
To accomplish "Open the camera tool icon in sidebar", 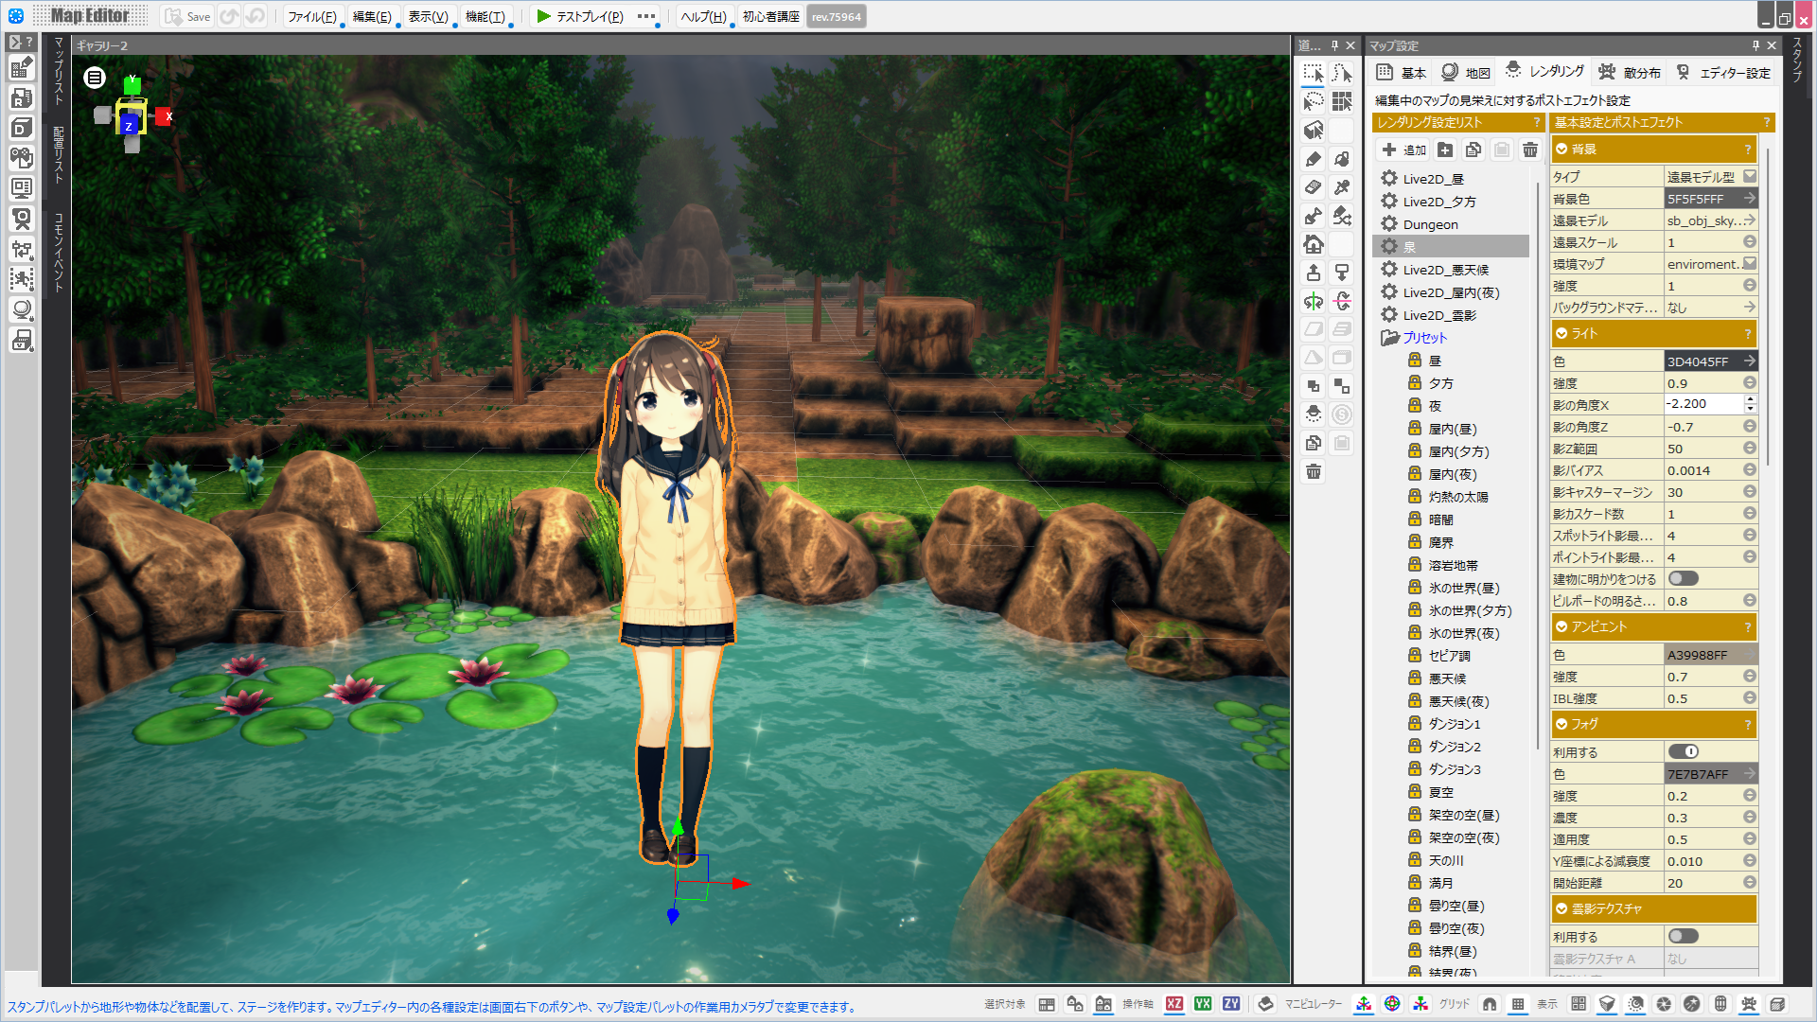I will coord(22,219).
